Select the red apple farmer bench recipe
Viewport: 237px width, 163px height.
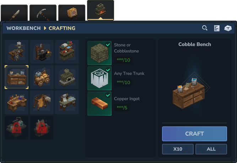[x=16, y=102]
